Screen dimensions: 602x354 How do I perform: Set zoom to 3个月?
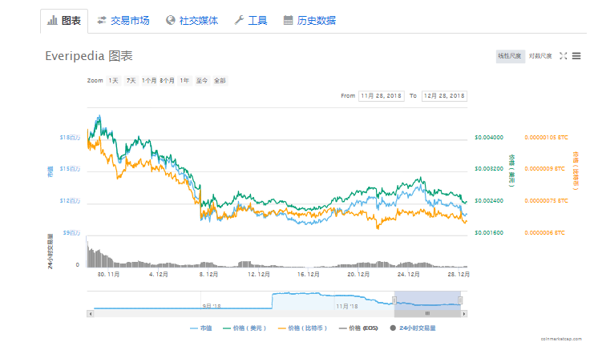coord(167,81)
